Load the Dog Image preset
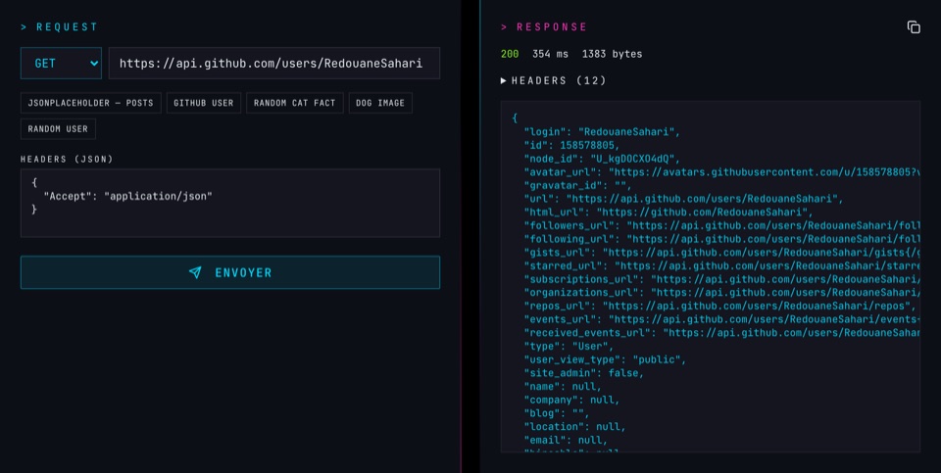The height and width of the screenshot is (473, 941). click(x=380, y=103)
